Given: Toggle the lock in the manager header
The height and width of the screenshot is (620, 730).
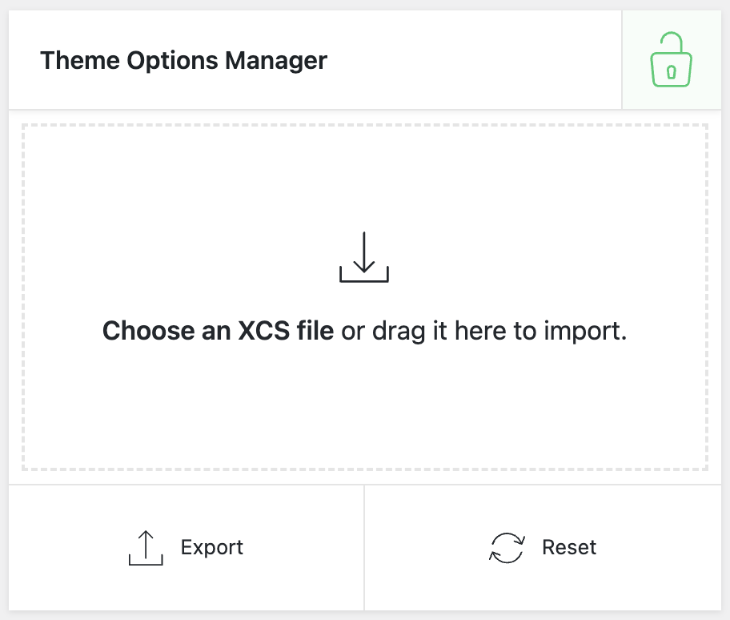Looking at the screenshot, I should click(x=671, y=59).
